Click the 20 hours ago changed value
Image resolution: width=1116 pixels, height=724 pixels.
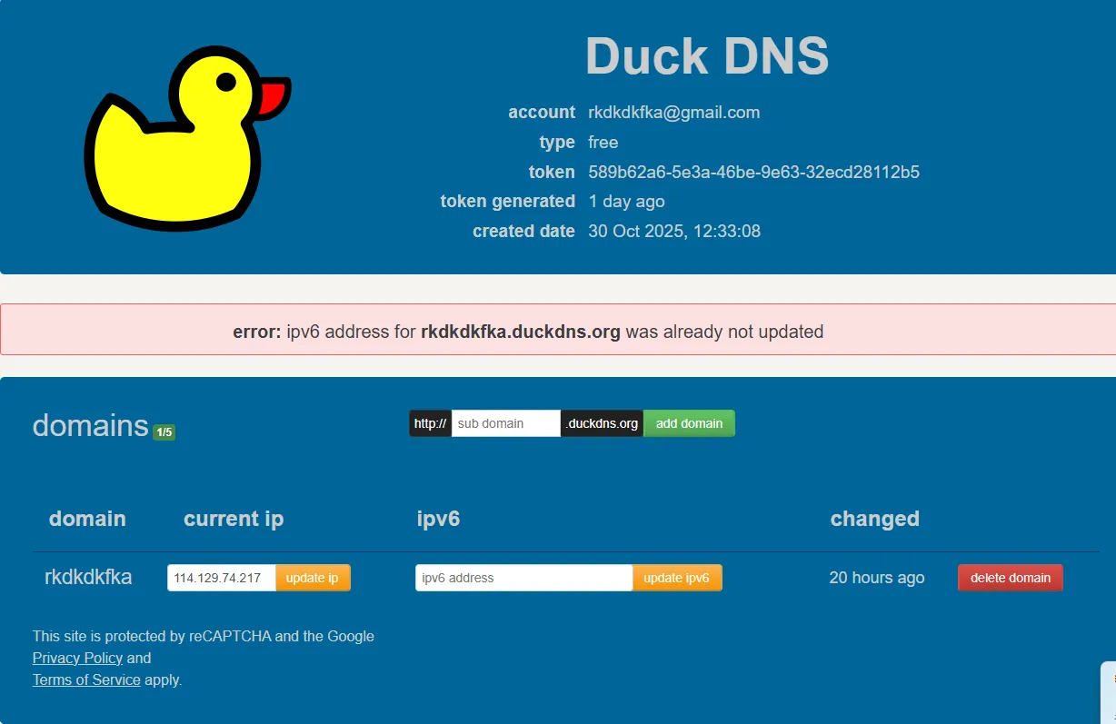[877, 578]
